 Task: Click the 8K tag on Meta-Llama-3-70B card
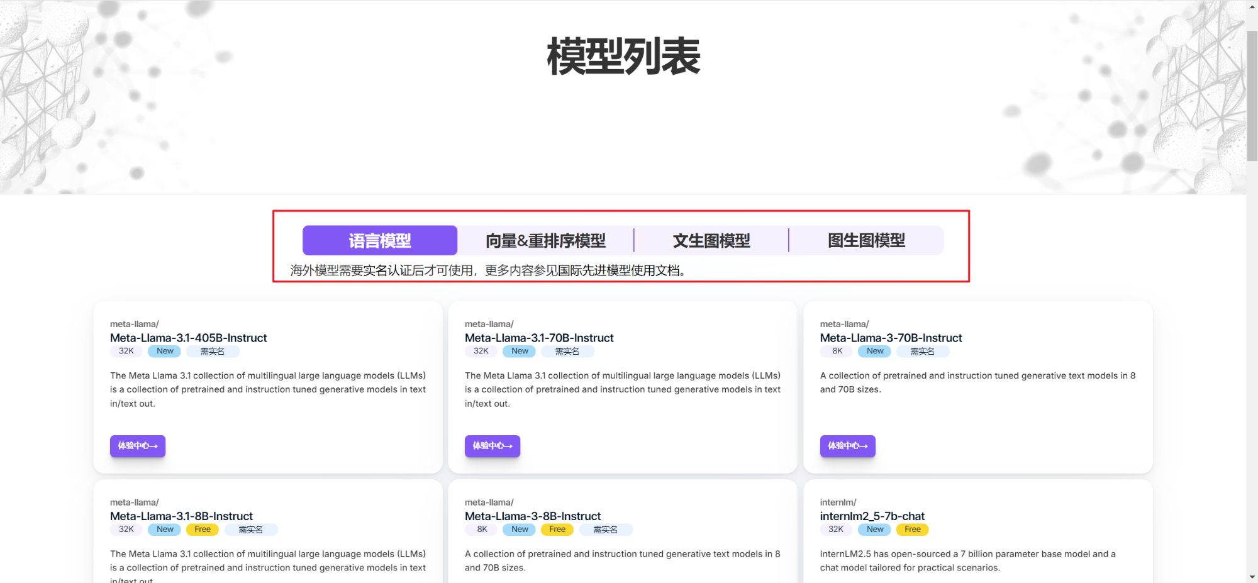836,351
